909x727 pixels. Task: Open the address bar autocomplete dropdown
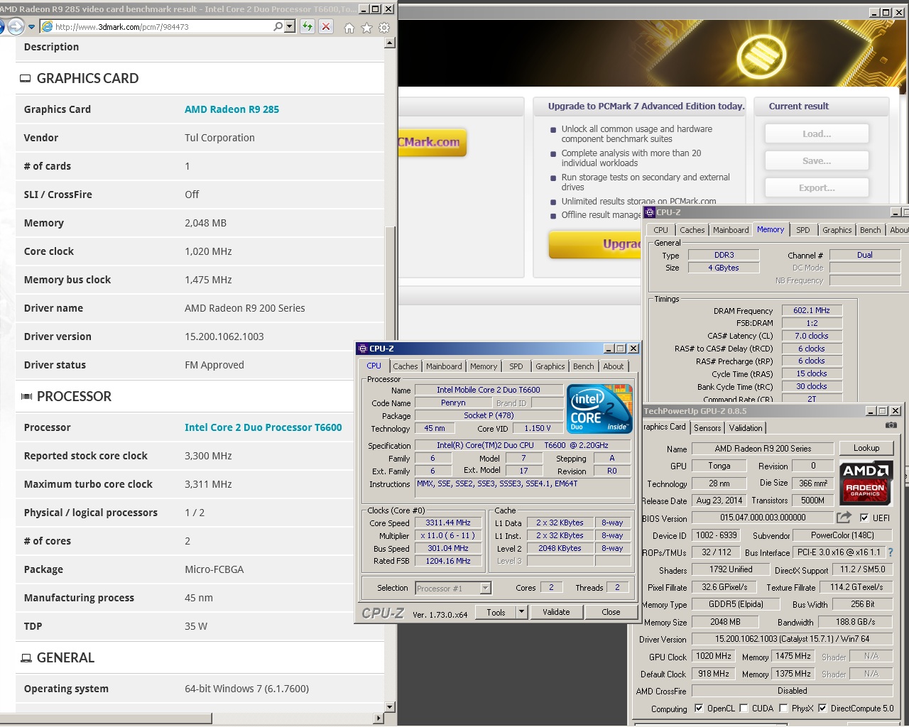[x=289, y=27]
